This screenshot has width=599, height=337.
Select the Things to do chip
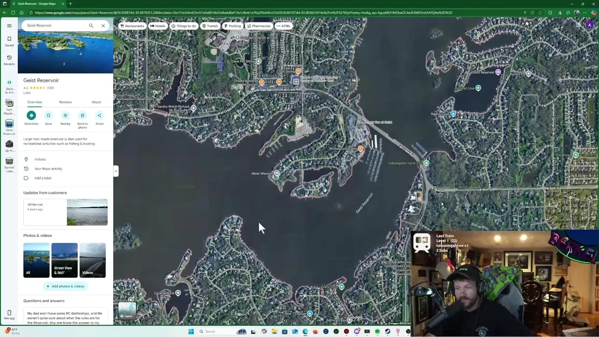[183, 26]
